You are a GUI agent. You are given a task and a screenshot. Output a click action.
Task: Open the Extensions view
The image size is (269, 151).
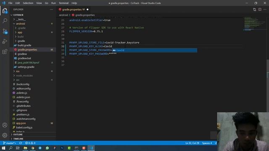[5, 51]
